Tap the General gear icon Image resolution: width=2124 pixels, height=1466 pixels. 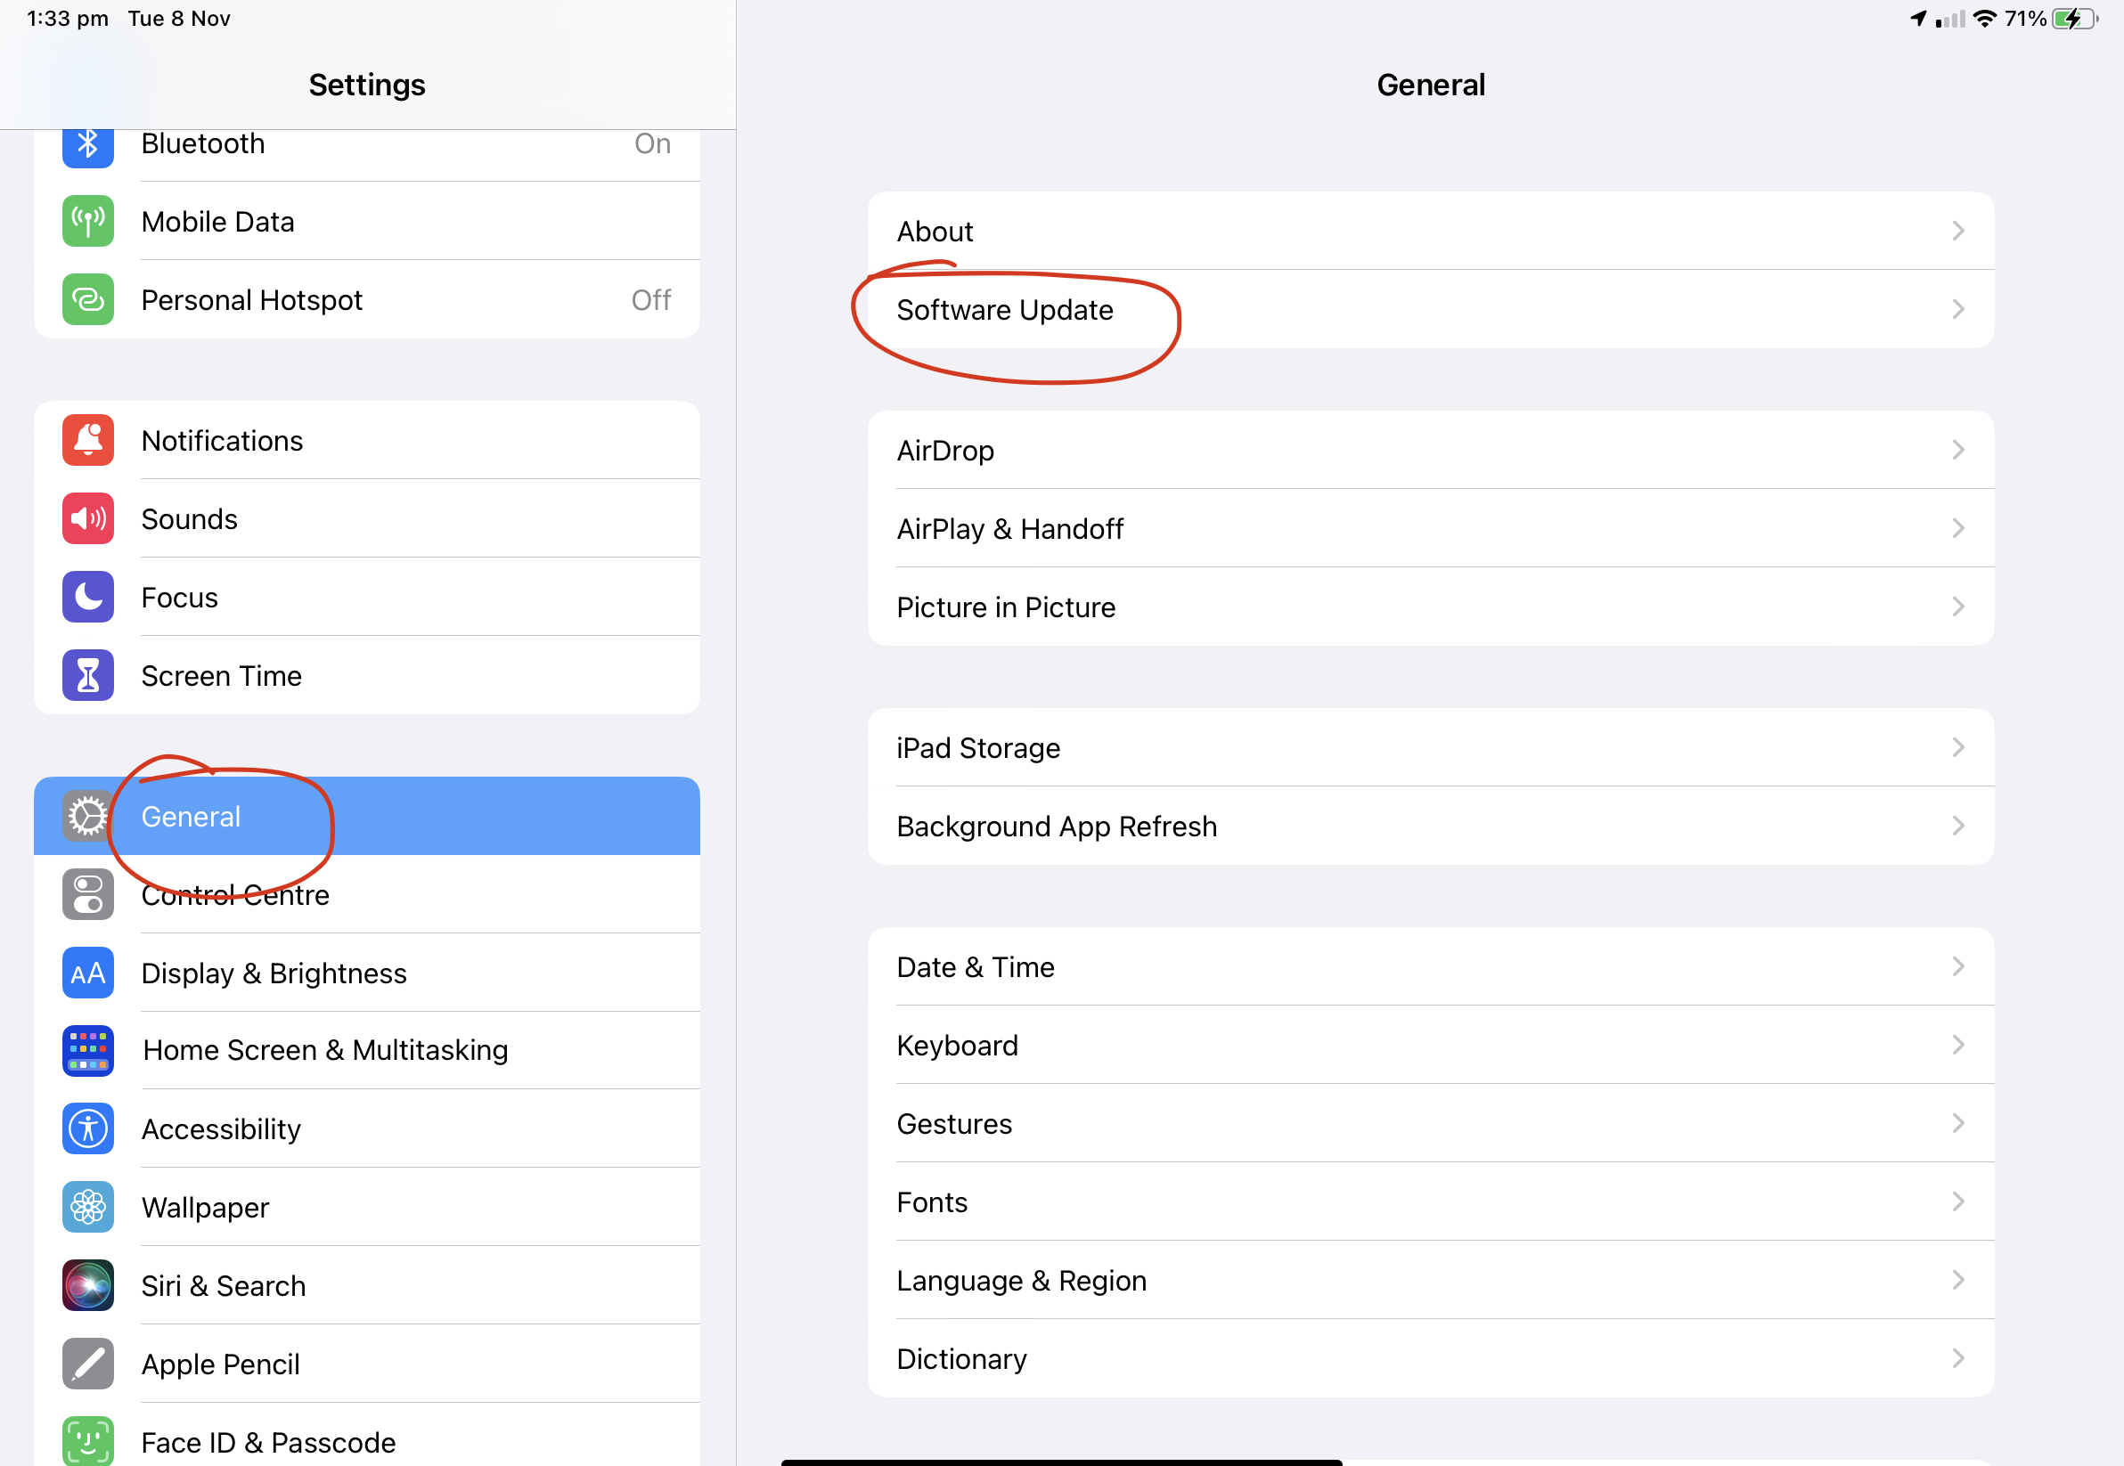point(87,816)
